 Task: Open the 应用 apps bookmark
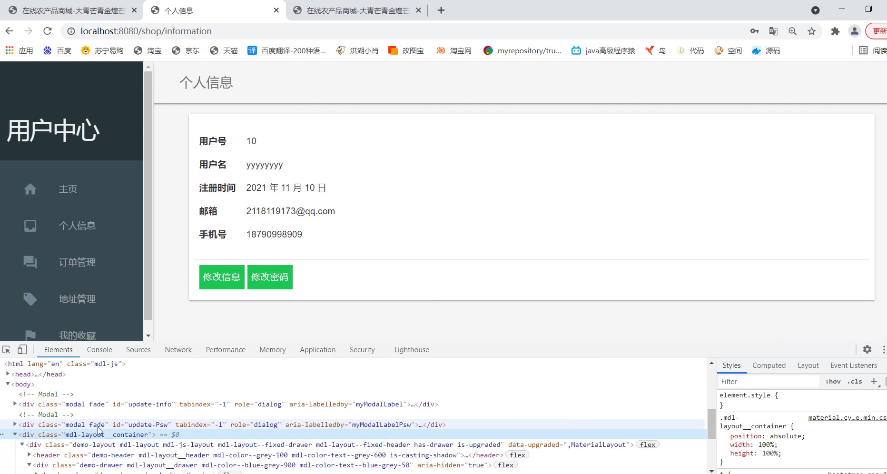pos(19,50)
